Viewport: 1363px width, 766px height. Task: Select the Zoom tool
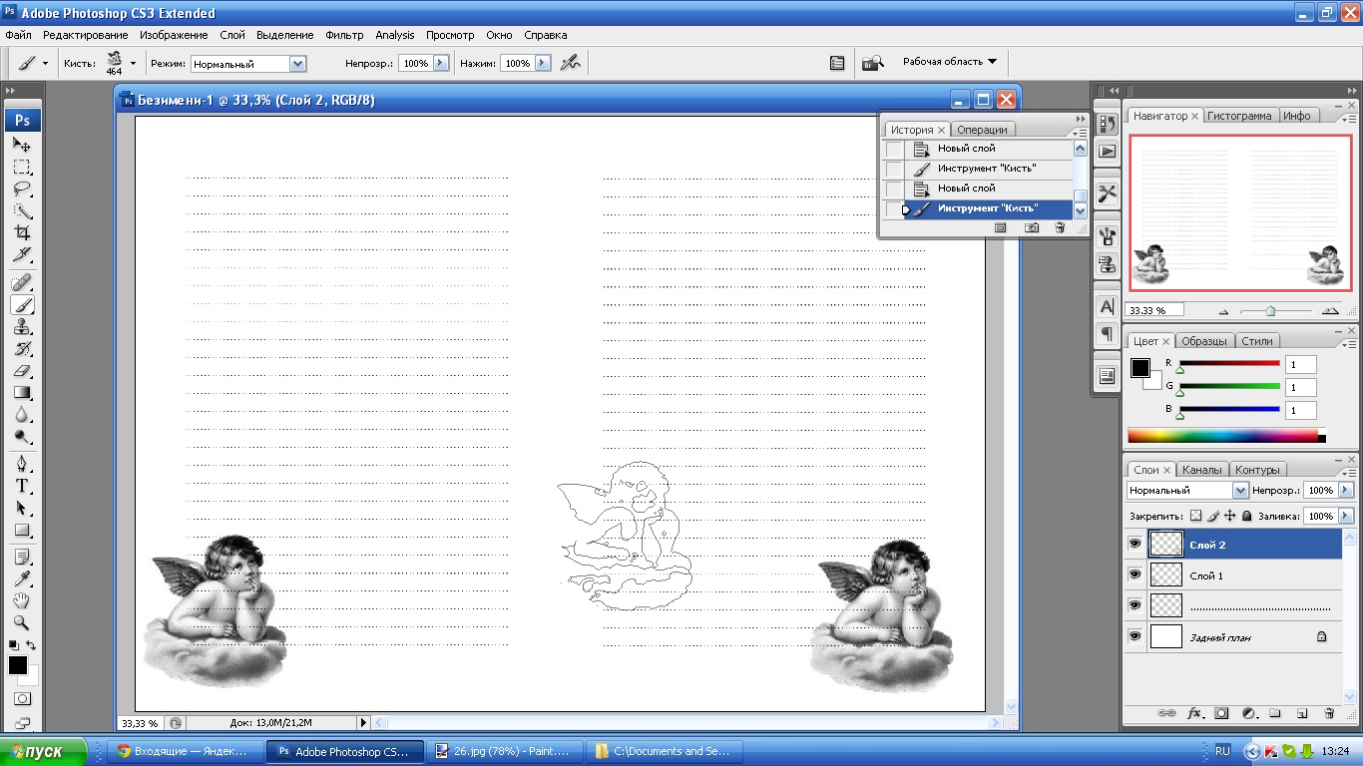pyautogui.click(x=22, y=622)
